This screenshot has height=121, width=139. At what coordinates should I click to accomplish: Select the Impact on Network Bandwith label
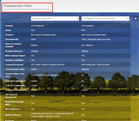13,45
